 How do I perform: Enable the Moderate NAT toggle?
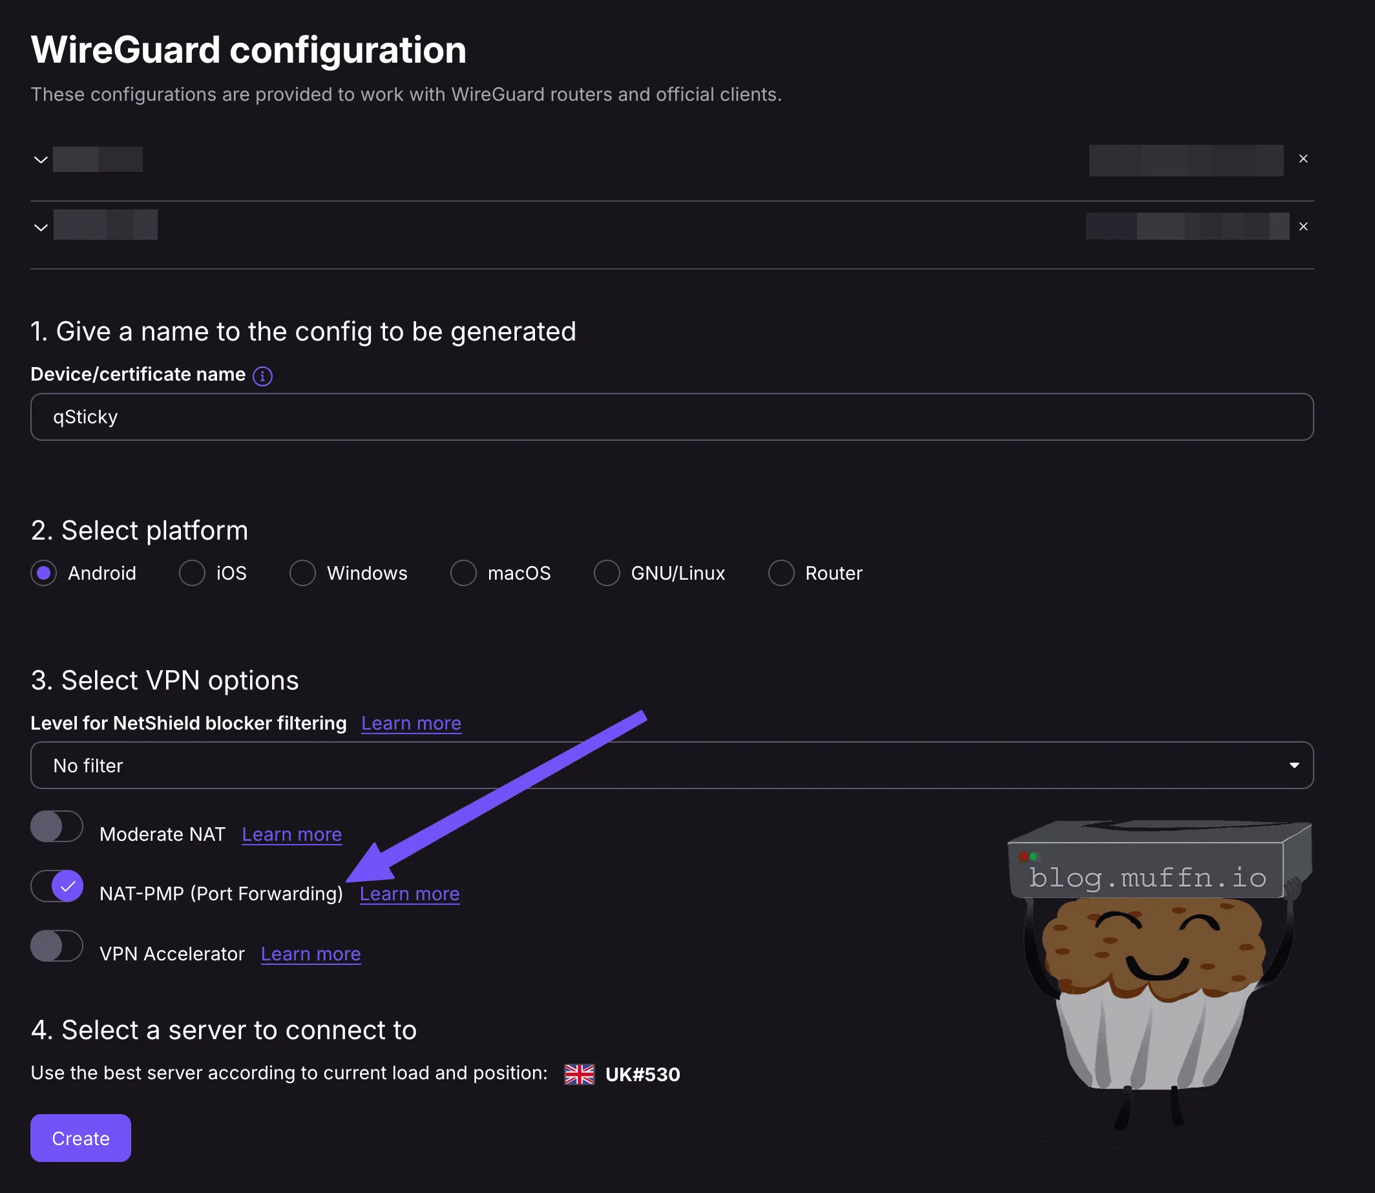[x=57, y=827]
